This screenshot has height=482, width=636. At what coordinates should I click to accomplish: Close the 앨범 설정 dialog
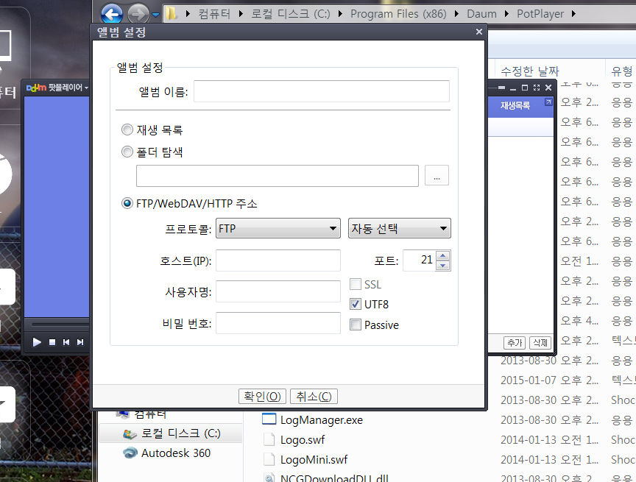point(479,32)
